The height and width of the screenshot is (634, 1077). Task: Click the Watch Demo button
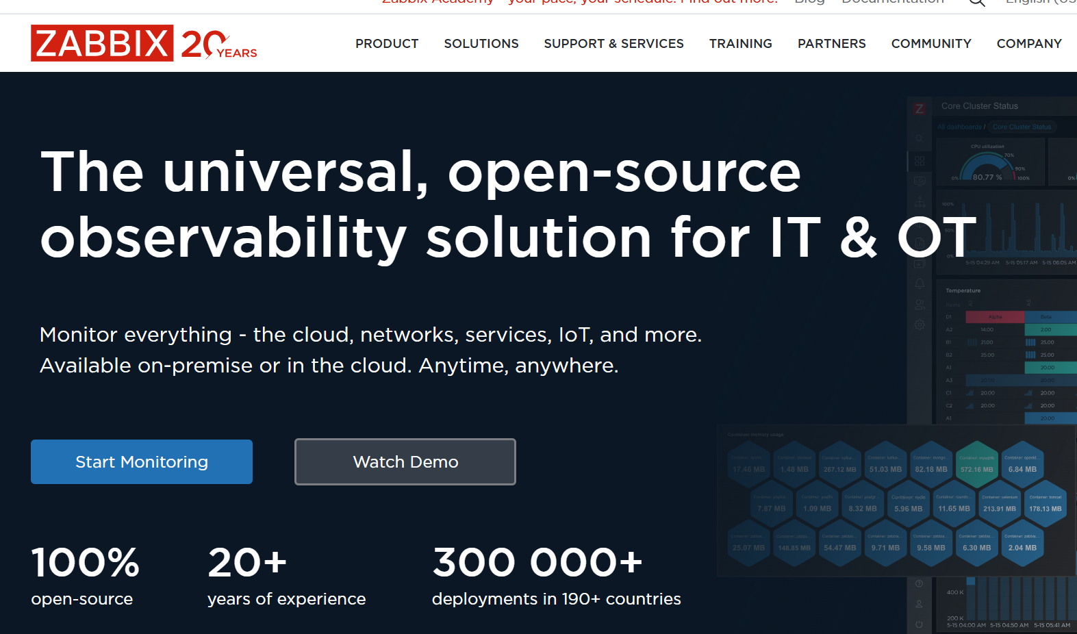coord(405,462)
